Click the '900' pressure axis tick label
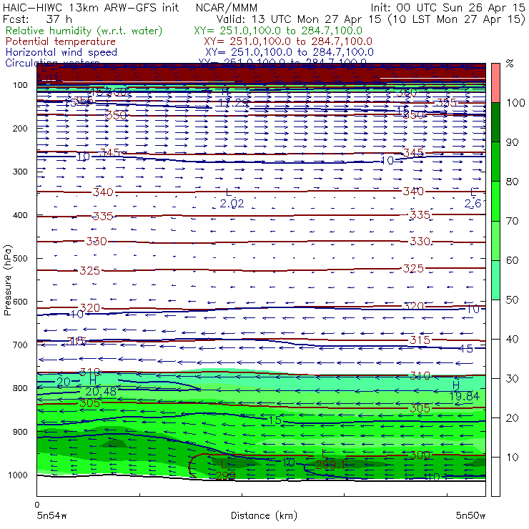This screenshot has height=529, width=529. [20, 432]
